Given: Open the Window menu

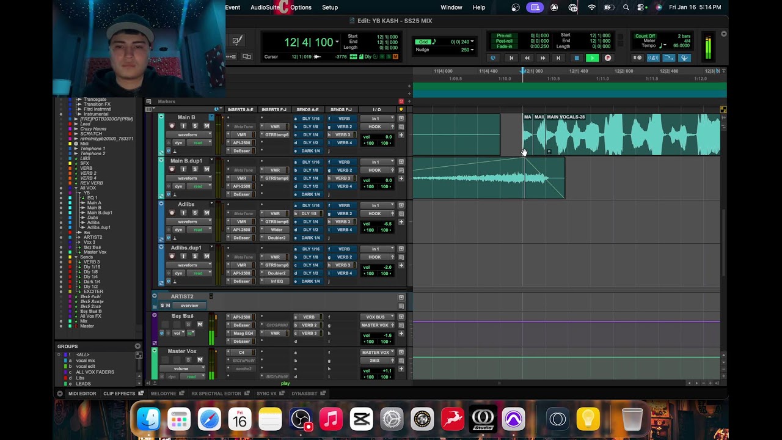Looking at the screenshot, I should pos(451,7).
